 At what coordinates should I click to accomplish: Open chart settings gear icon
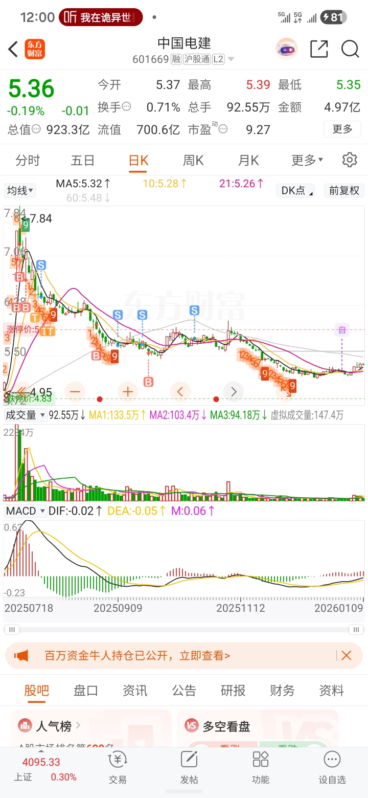pos(350,160)
